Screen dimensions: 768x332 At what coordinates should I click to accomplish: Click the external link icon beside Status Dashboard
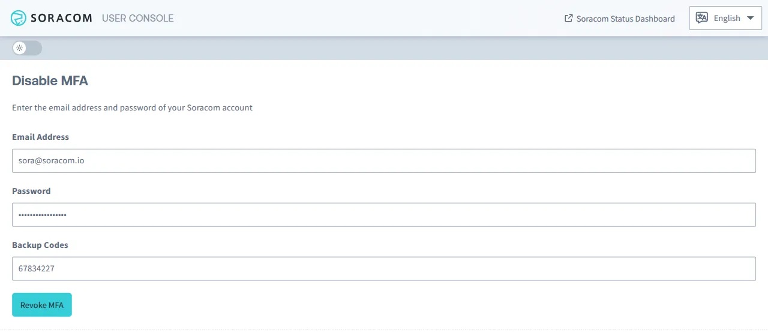[569, 19]
